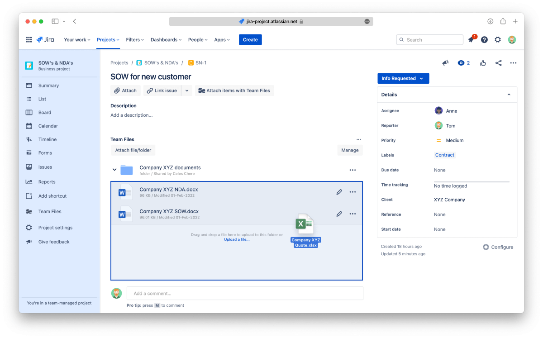Image resolution: width=543 pixels, height=338 pixels.
Task: Click the edit pencil for Company XYZ NDA.docx
Action: (x=339, y=192)
